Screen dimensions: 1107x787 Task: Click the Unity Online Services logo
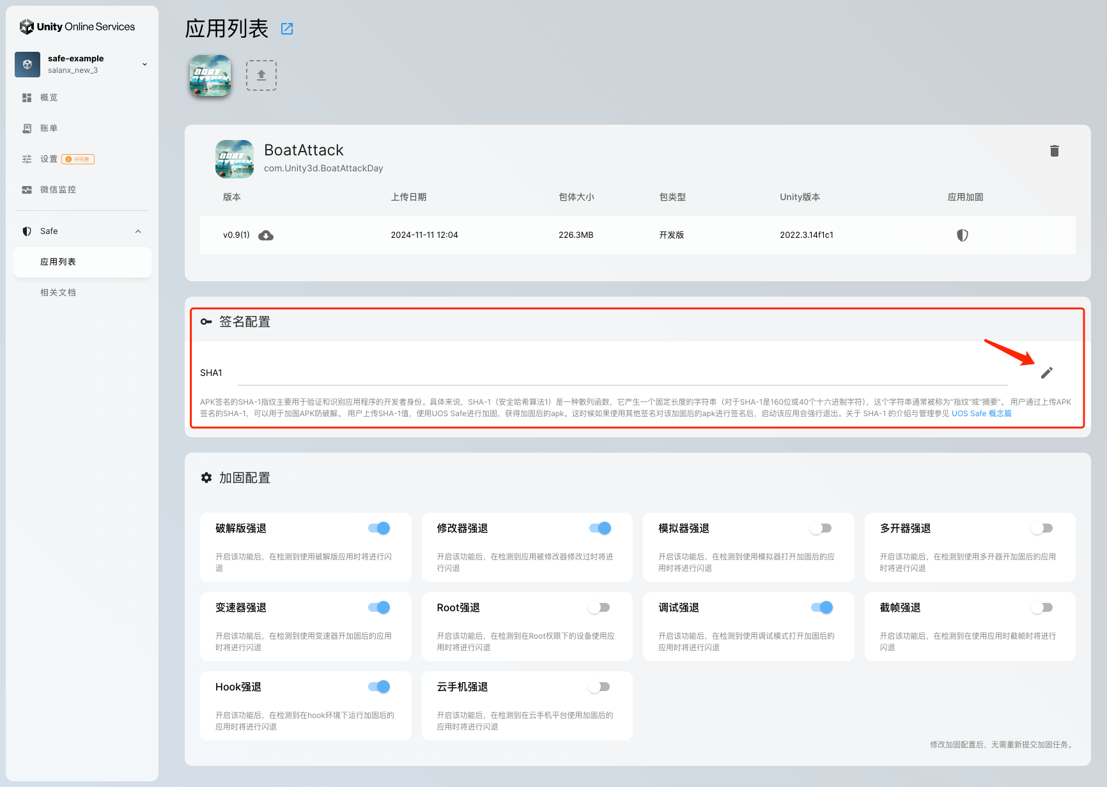pyautogui.click(x=77, y=27)
